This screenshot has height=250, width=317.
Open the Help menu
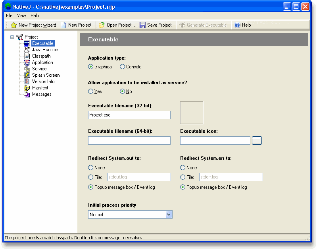(35, 16)
